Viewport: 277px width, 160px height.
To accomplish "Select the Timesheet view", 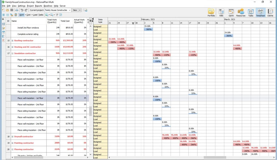I will [x=260, y=13].
